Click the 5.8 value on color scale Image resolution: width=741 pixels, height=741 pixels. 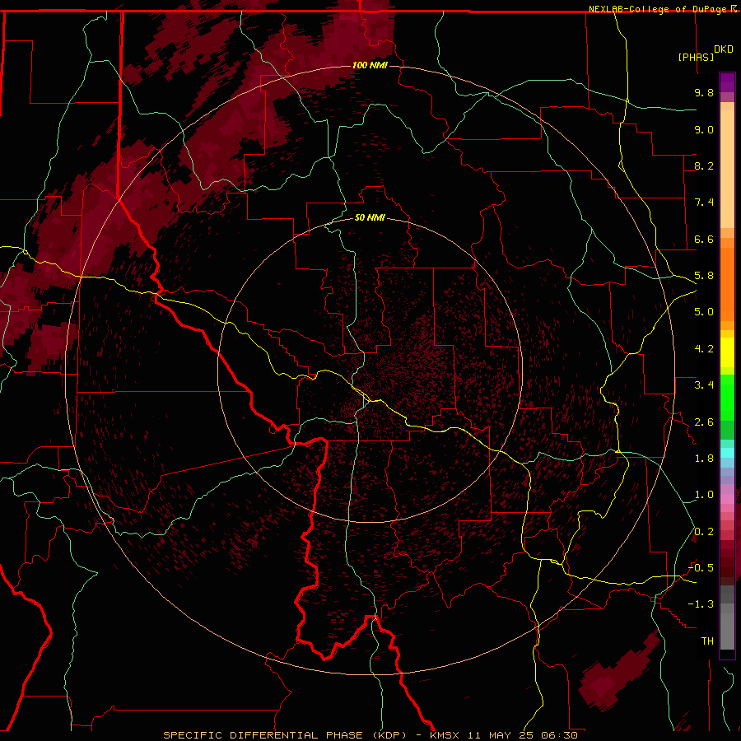704,276
